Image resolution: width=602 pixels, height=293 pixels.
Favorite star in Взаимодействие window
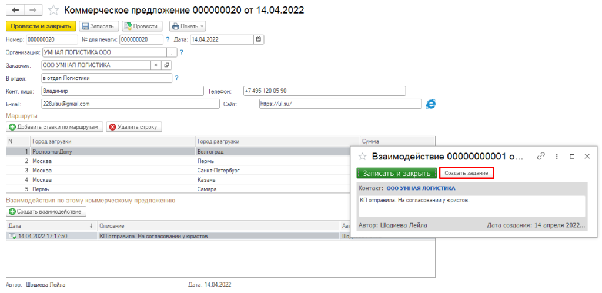pos(362,157)
